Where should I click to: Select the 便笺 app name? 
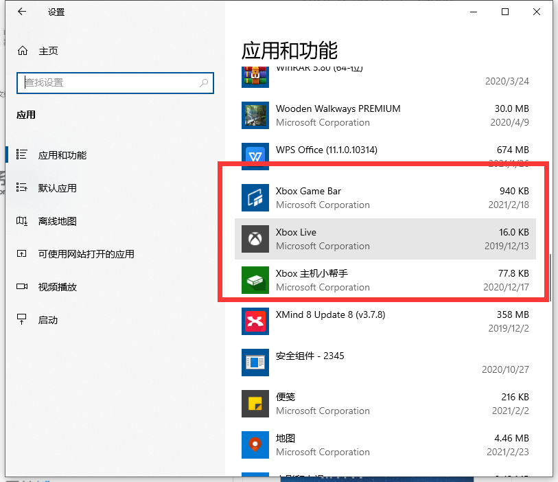pyautogui.click(x=286, y=397)
